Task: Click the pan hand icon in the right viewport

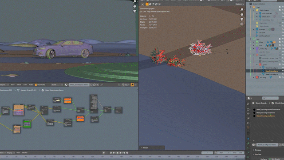Action: pos(242,14)
